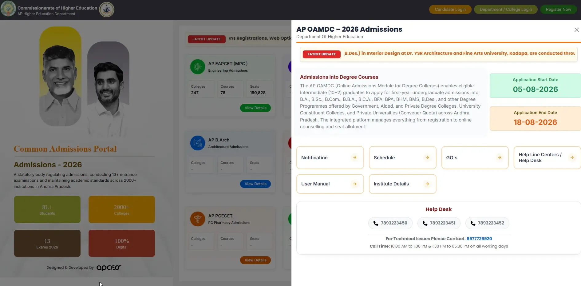Viewport: 581px width, 286px height.
Task: Click the LATEST UPDATE badge on background page
Action: tap(207, 39)
